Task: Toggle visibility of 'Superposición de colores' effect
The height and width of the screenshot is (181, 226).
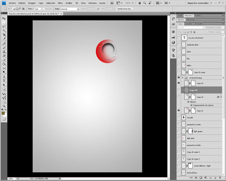Action: [191, 105]
